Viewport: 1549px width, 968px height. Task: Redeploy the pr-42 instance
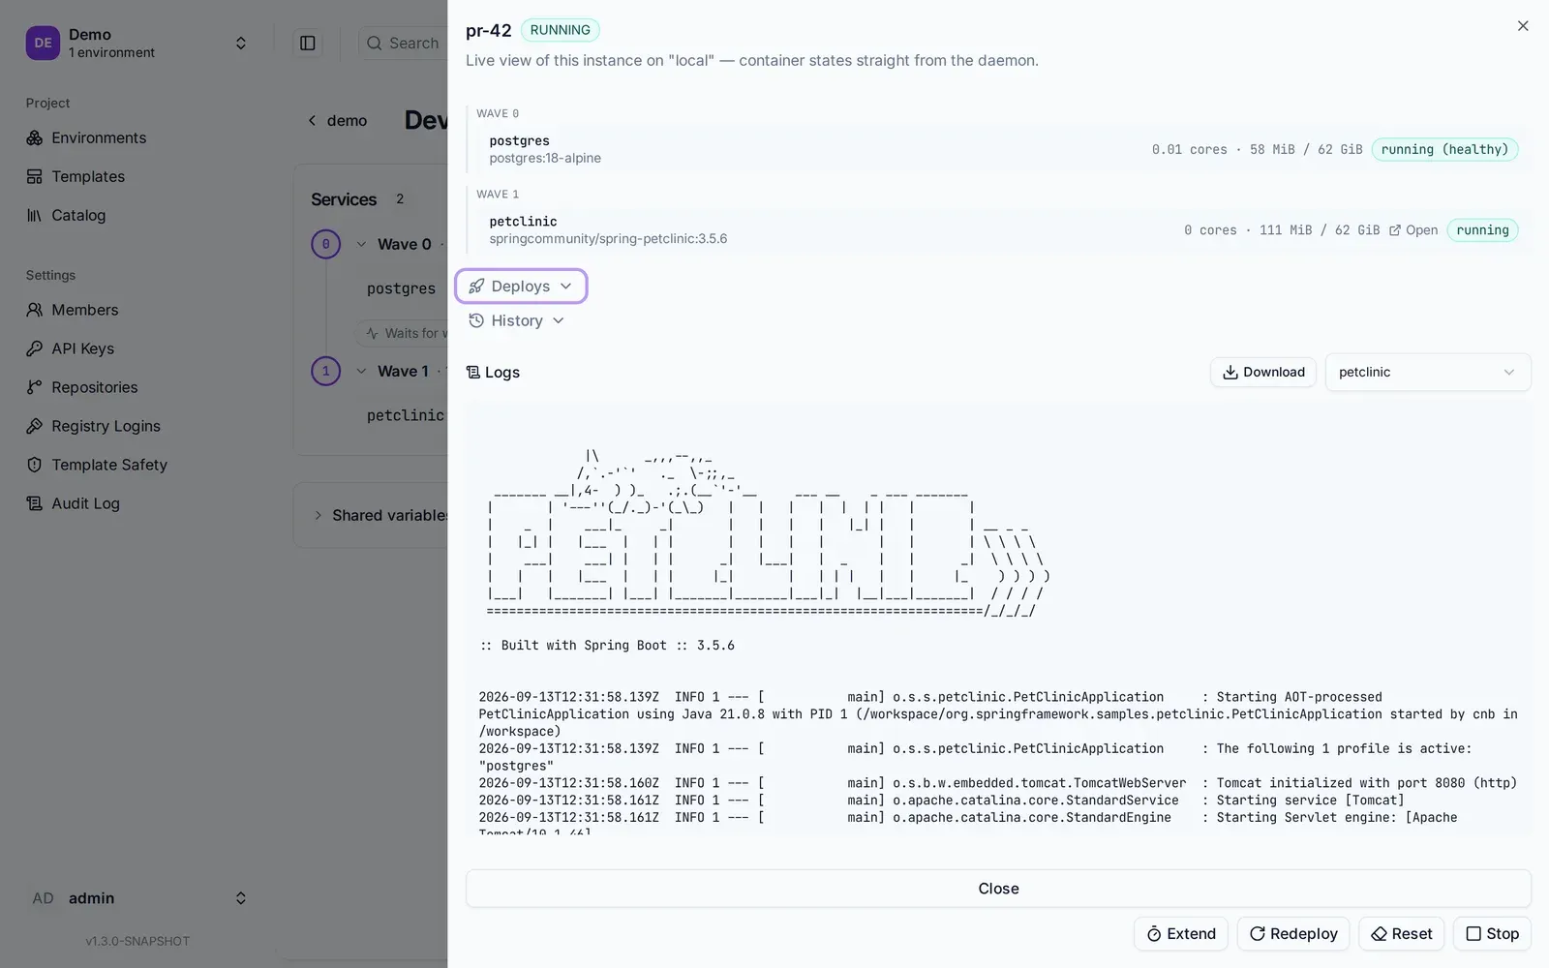click(1293, 934)
